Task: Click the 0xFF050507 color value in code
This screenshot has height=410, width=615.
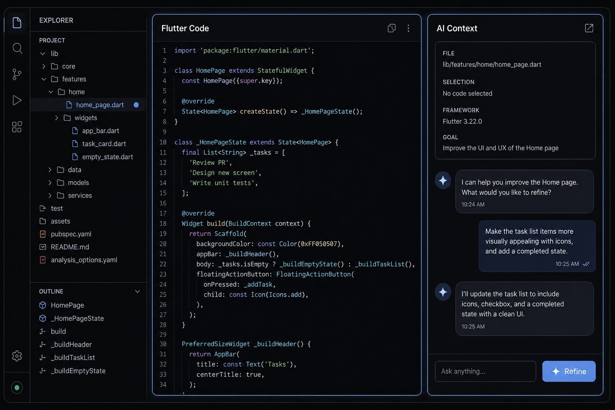Action: pos(319,244)
